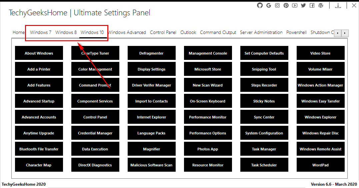Select the Powershell tab
The height and width of the screenshot is (188, 359).
(296, 32)
